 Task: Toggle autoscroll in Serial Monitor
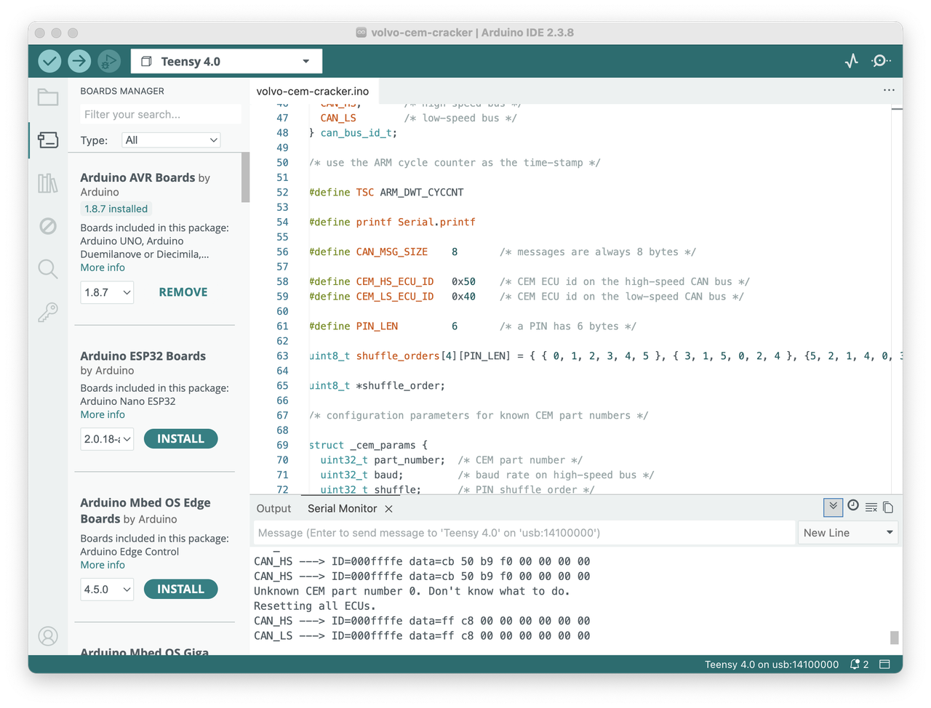[x=833, y=507]
